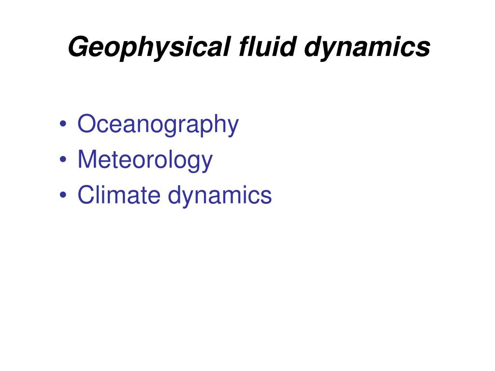Click the title word dynamics in black
Screen dimensions: 495x371
(367, 48)
